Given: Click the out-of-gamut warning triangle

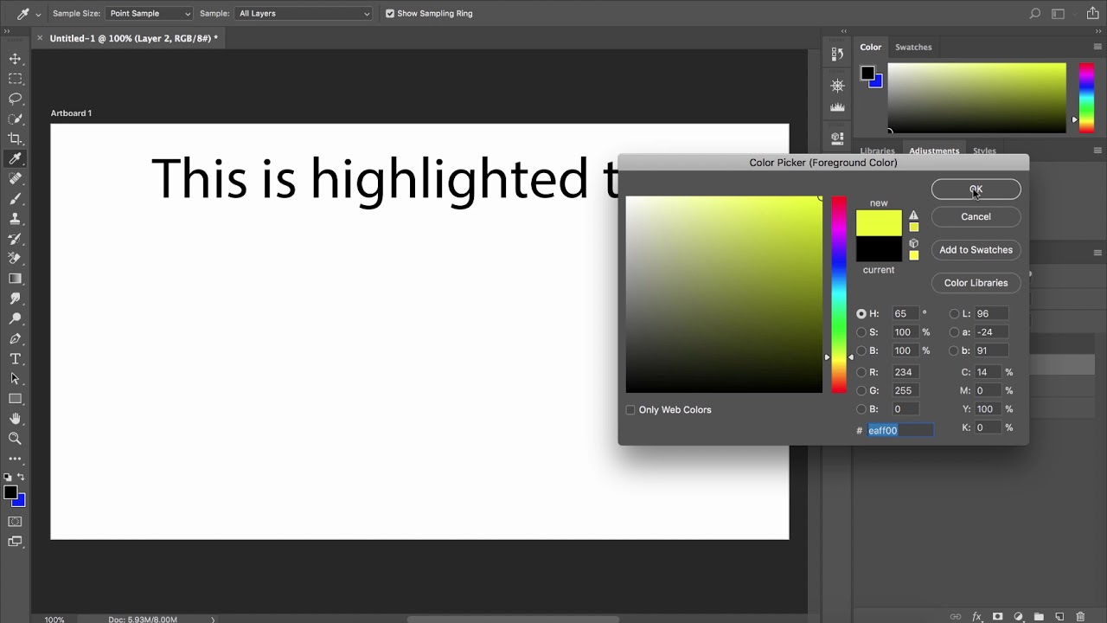Looking at the screenshot, I should [913, 215].
